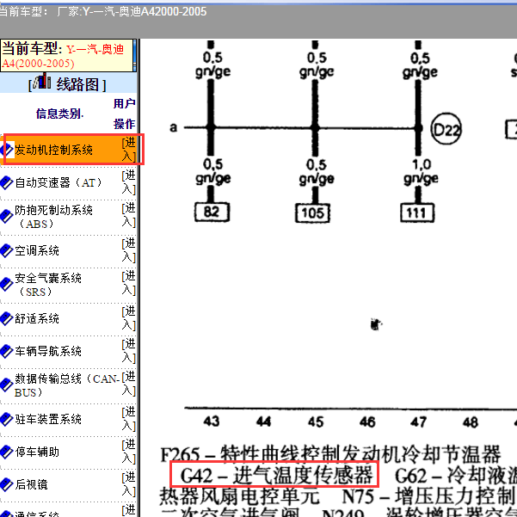Click the 1,0 gn/ge wire label

pyautogui.click(x=421, y=171)
